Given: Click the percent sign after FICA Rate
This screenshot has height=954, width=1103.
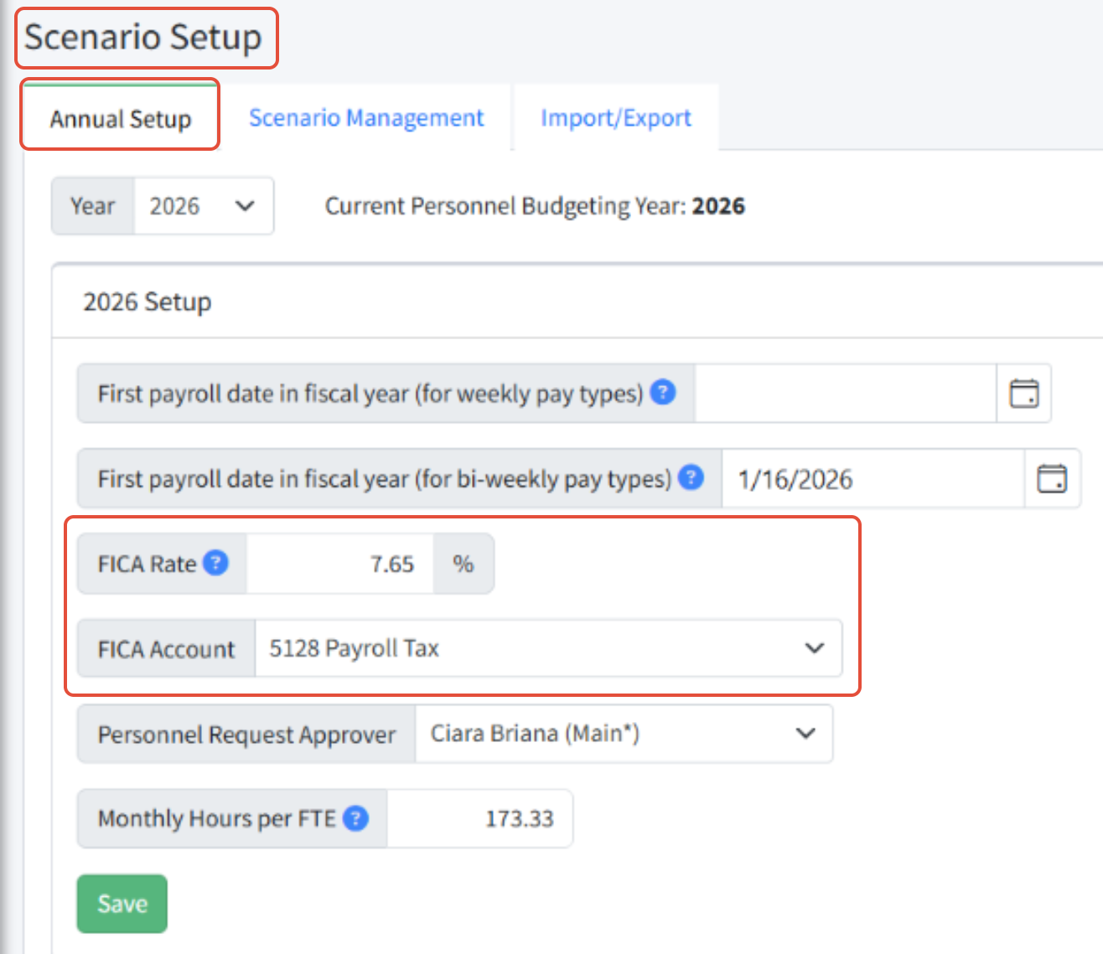Looking at the screenshot, I should (x=463, y=564).
